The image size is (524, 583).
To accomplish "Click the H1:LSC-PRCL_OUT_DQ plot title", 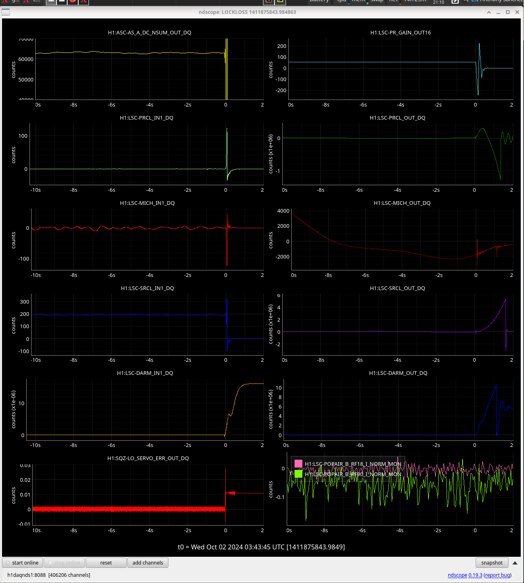I will pos(397,118).
